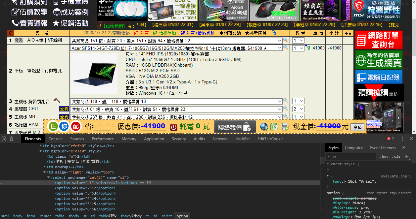The width and height of the screenshot is (416, 219).
Task: Click magnifier icon in 主機板 劈殺價組合 row
Action: pos(285,101)
